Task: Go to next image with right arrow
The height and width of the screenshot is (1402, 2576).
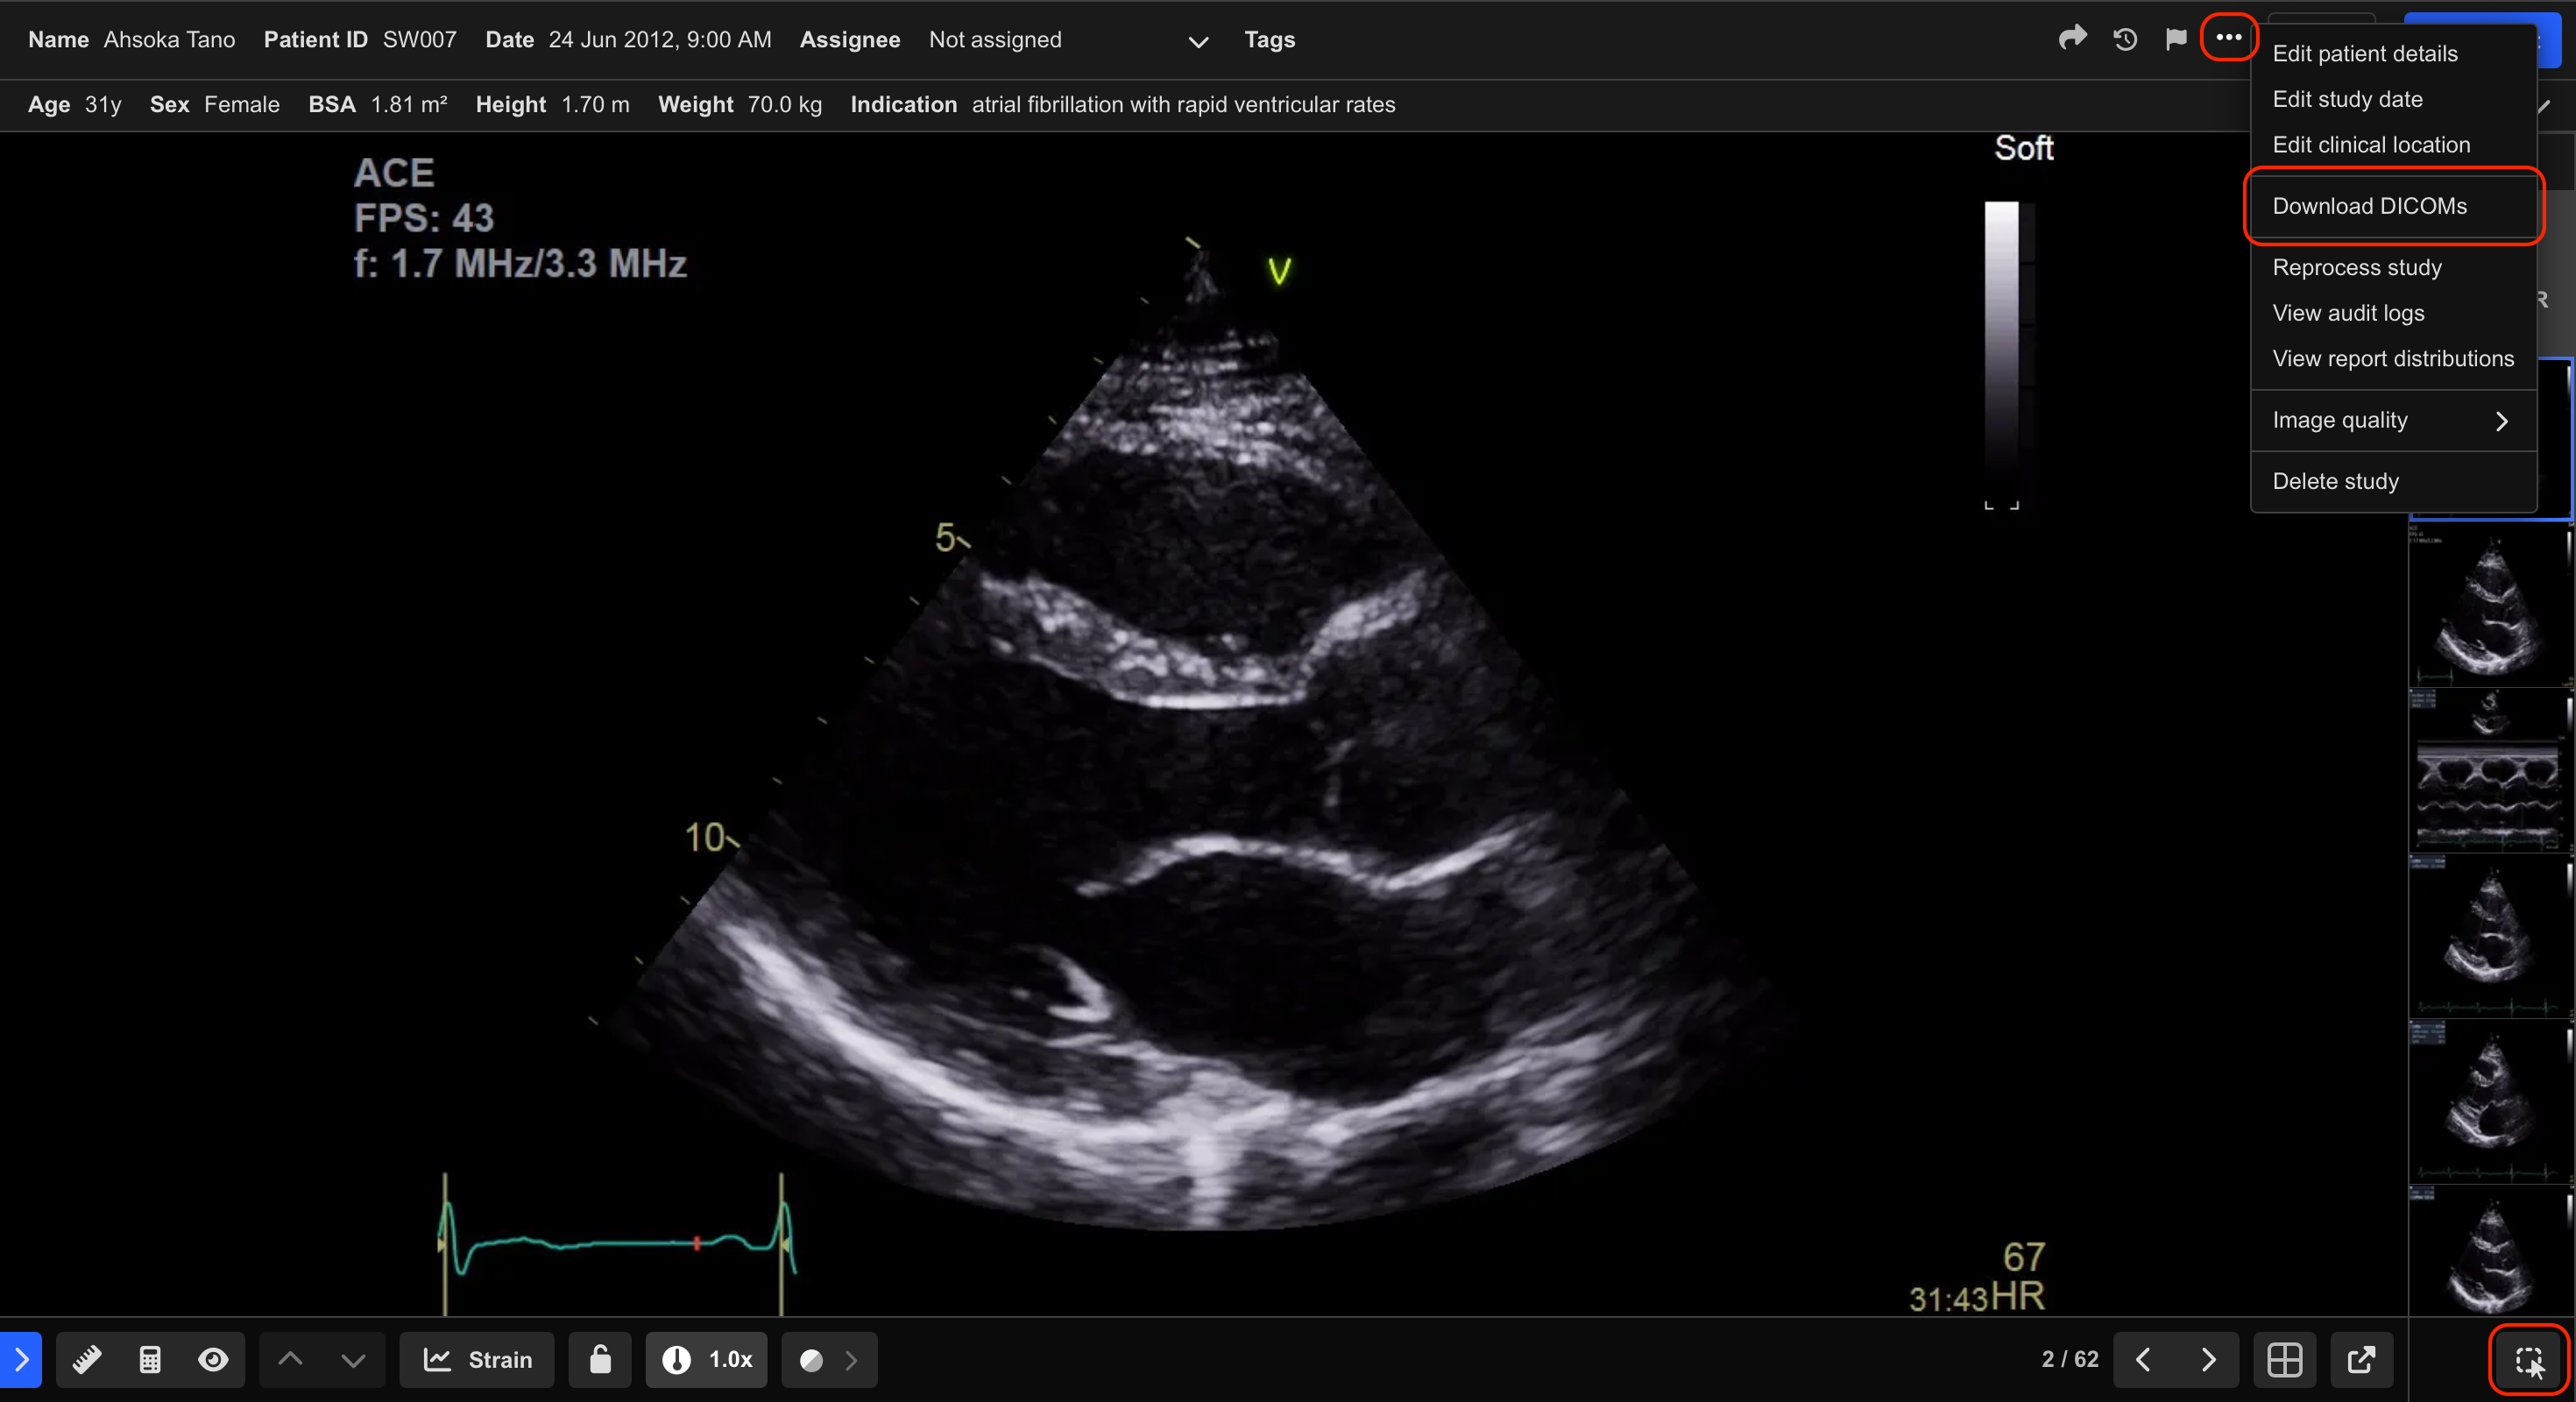Action: point(2208,1359)
